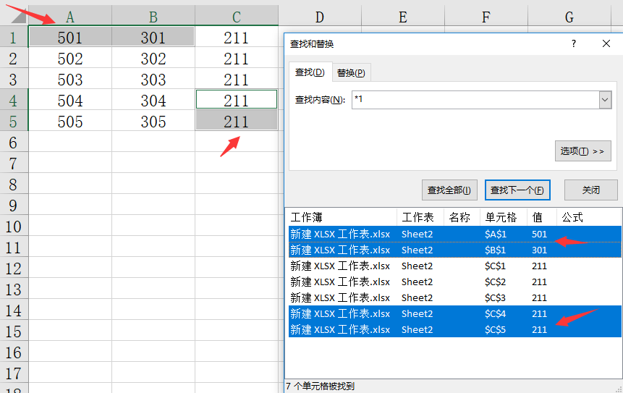Image resolution: width=623 pixels, height=393 pixels.
Task: Select row 3 header
Action: [14, 80]
